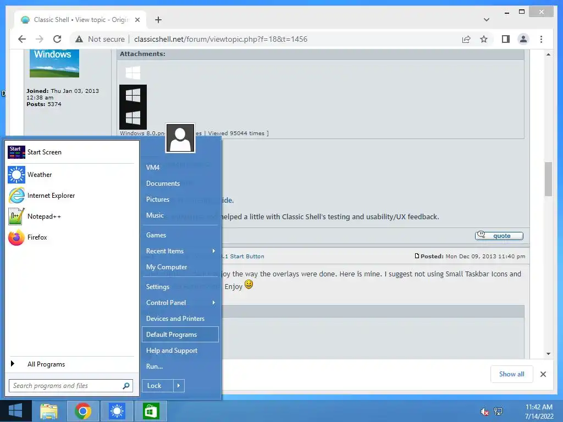Click the Search programs and files field

pos(71,386)
